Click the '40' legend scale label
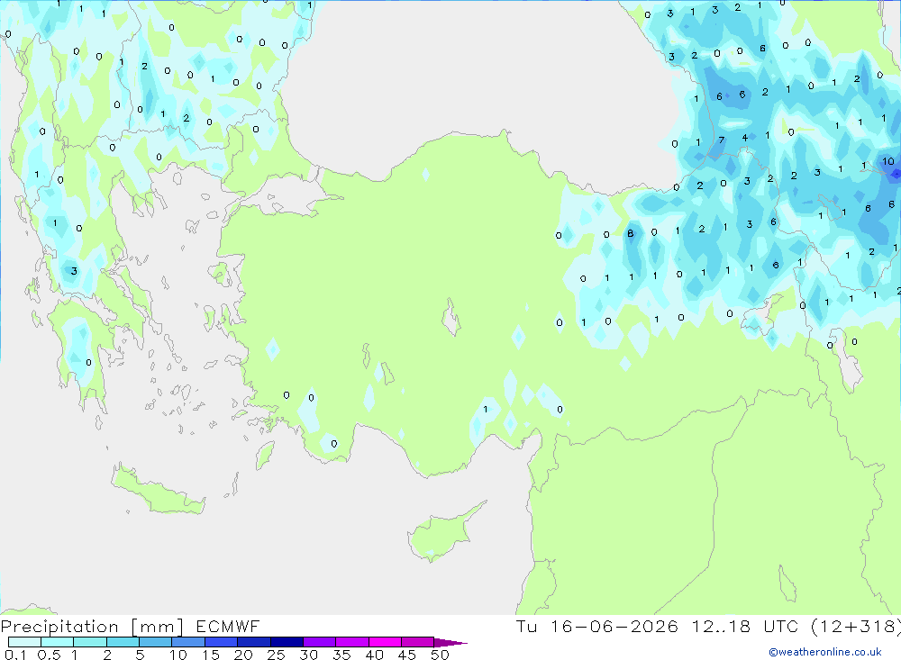Viewport: 901px width, 660px height. [374, 655]
